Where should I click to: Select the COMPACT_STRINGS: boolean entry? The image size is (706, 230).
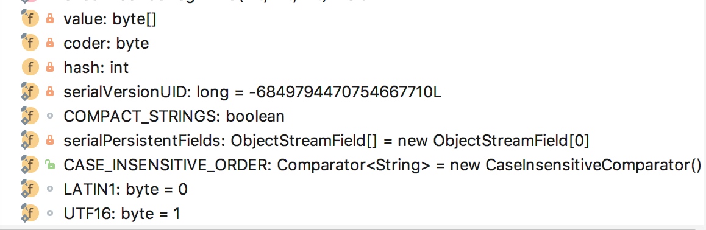(174, 116)
